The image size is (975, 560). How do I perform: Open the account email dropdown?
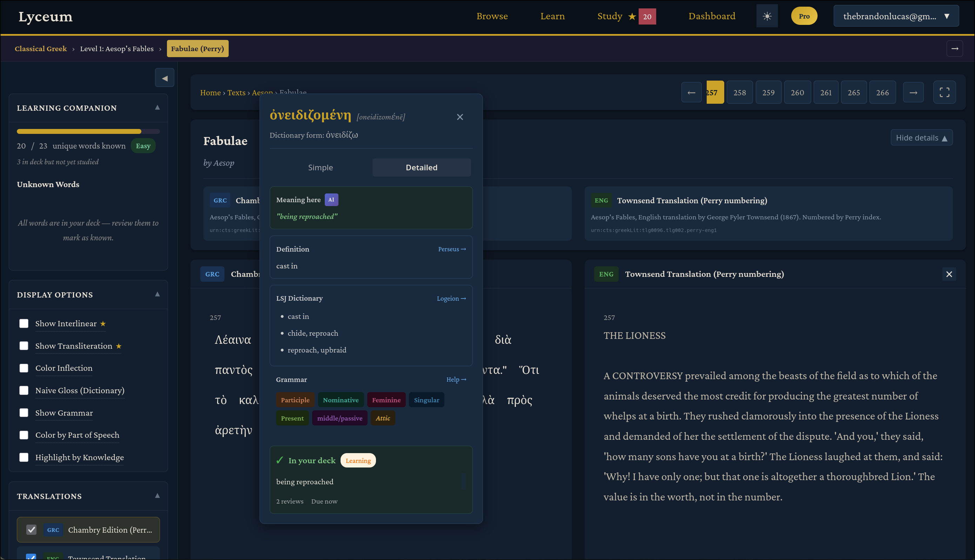click(x=896, y=16)
